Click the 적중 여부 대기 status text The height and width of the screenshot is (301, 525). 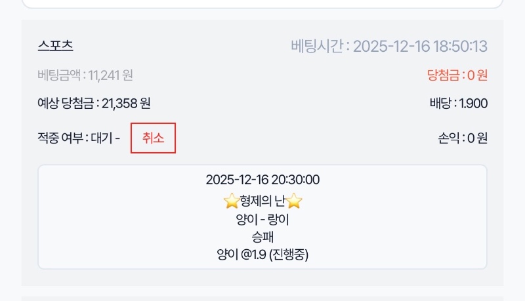[79, 138]
